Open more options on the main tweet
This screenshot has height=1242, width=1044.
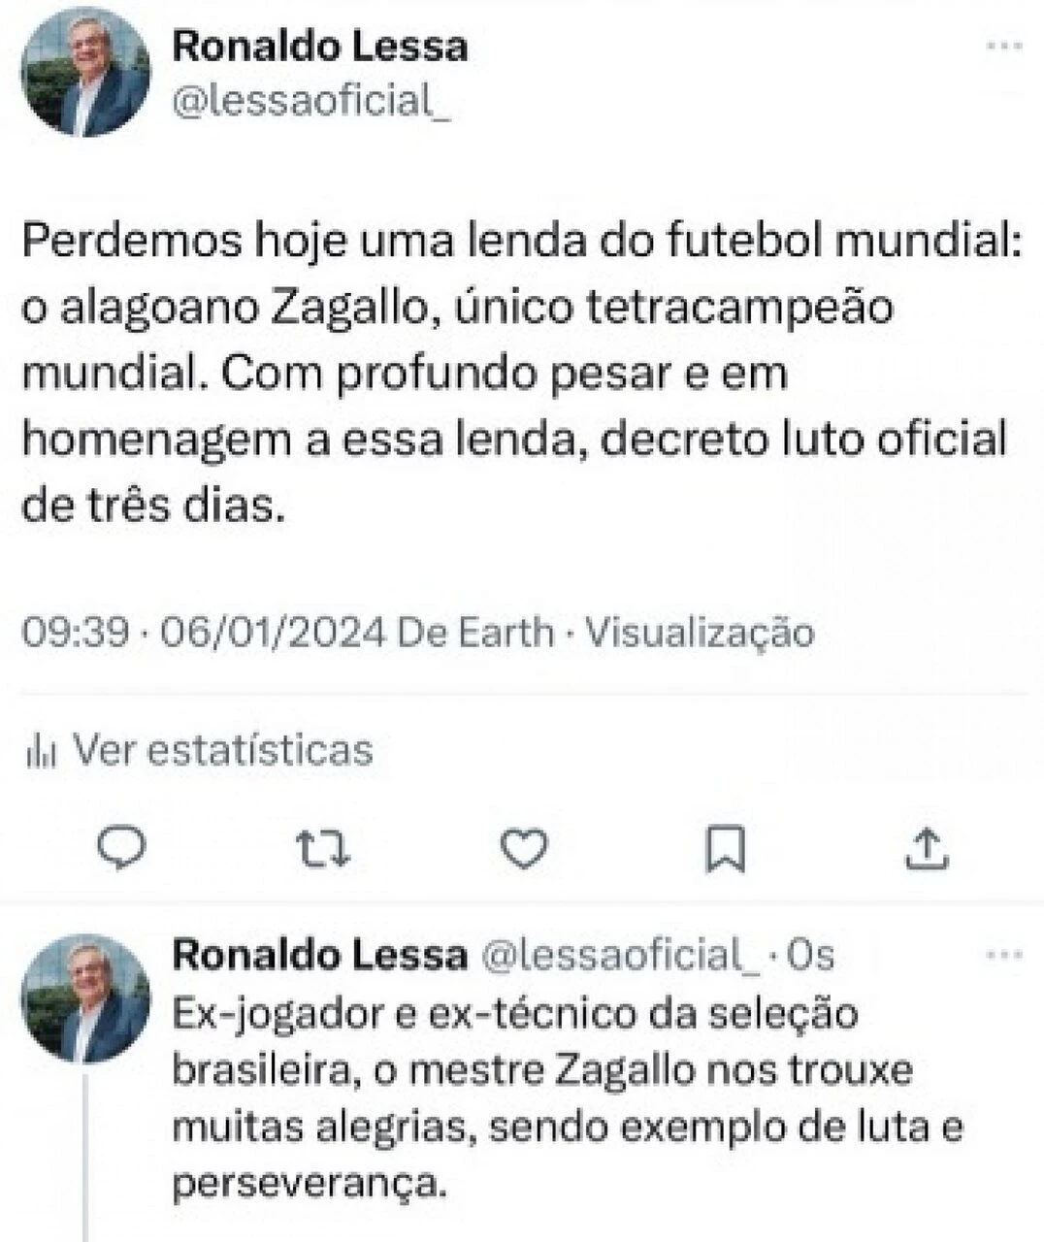tap(1003, 46)
